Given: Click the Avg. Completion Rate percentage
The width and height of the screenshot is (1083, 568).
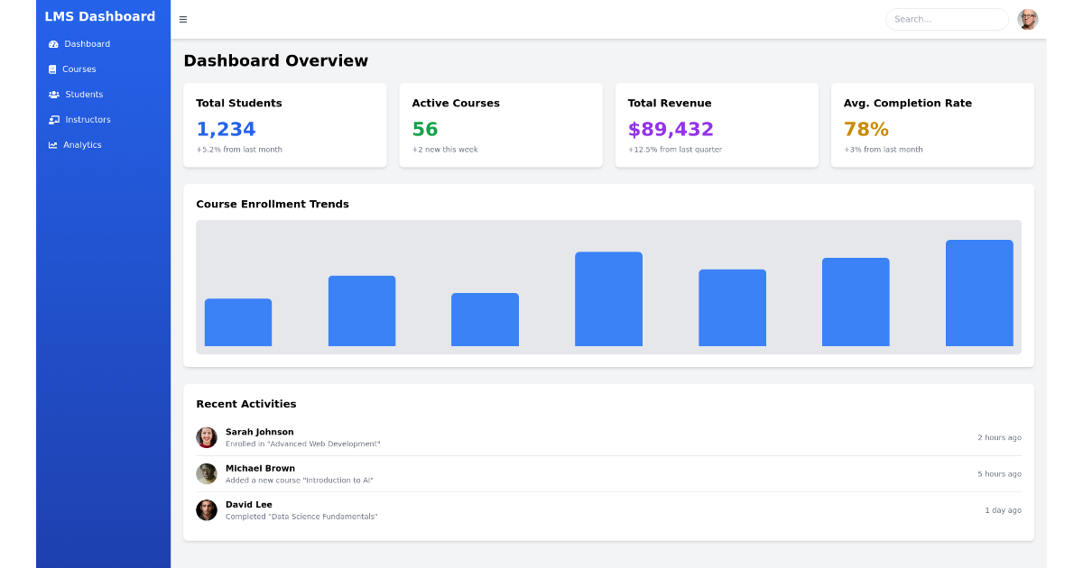Looking at the screenshot, I should tap(865, 129).
